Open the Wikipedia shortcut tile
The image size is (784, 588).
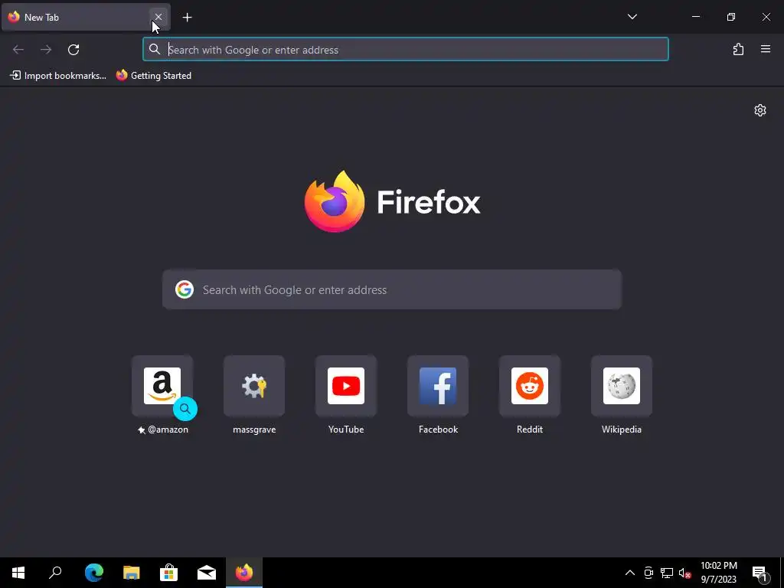pyautogui.click(x=622, y=386)
